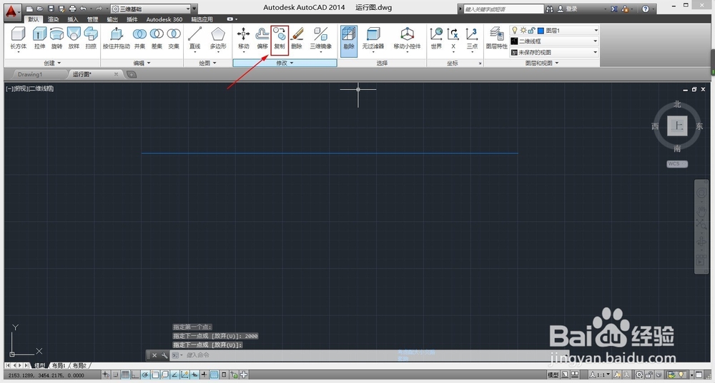Select the 三维镜像 3D mirror tool
715x383 pixels.
[320, 39]
